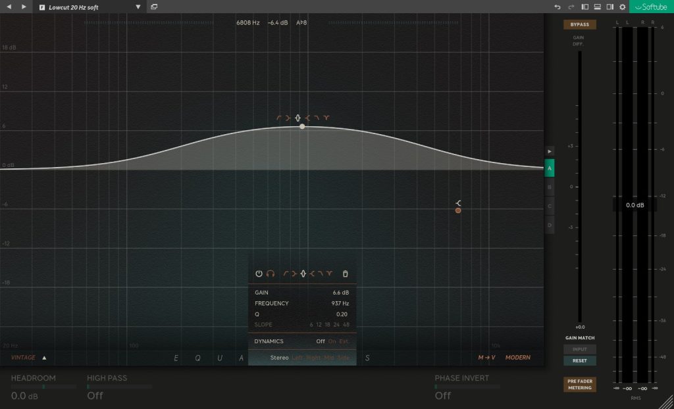This screenshot has width=674, height=409.
Task: Toggle the bottom panel layout icon
Action: pos(597,7)
